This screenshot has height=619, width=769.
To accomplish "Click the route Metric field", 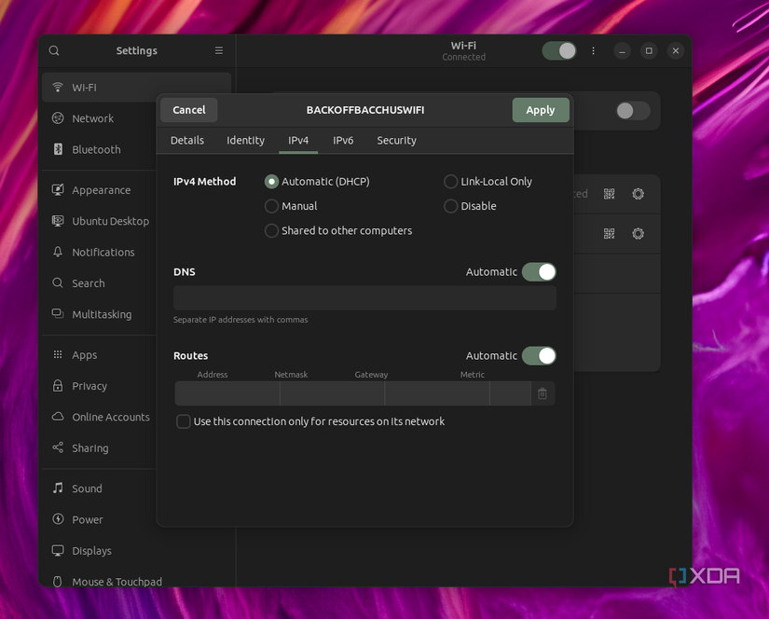I will tap(511, 393).
